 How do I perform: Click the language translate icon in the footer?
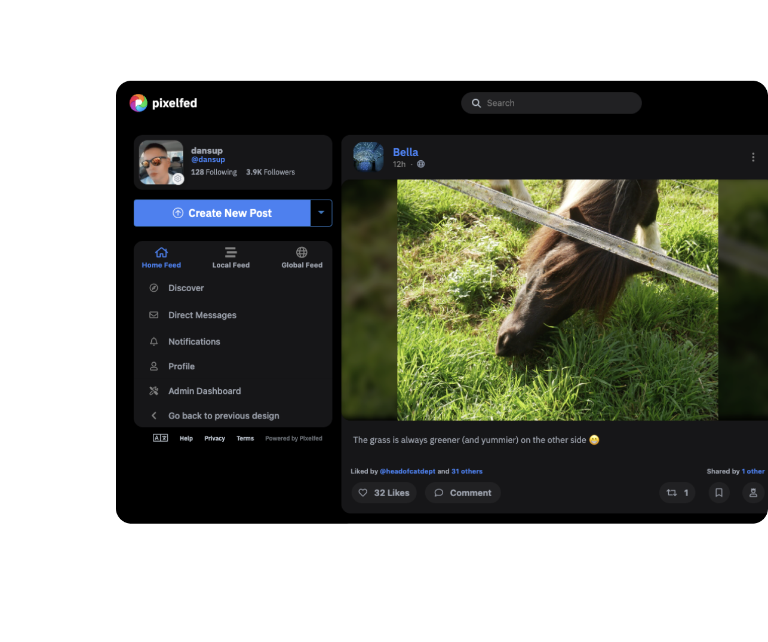pyautogui.click(x=160, y=438)
